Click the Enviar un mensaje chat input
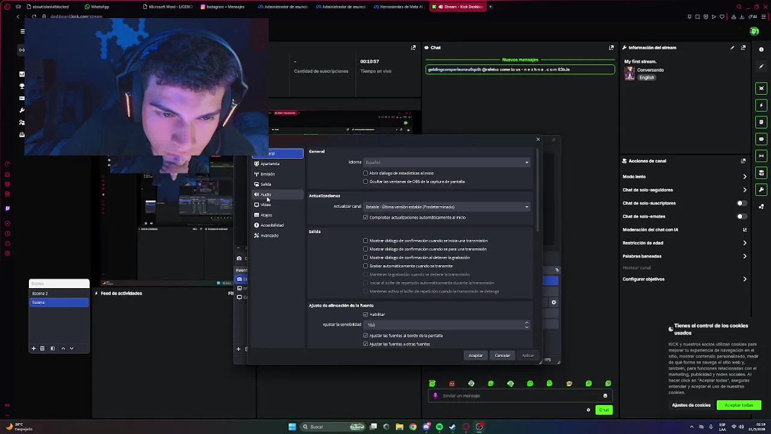This screenshot has width=771, height=434. point(519,396)
